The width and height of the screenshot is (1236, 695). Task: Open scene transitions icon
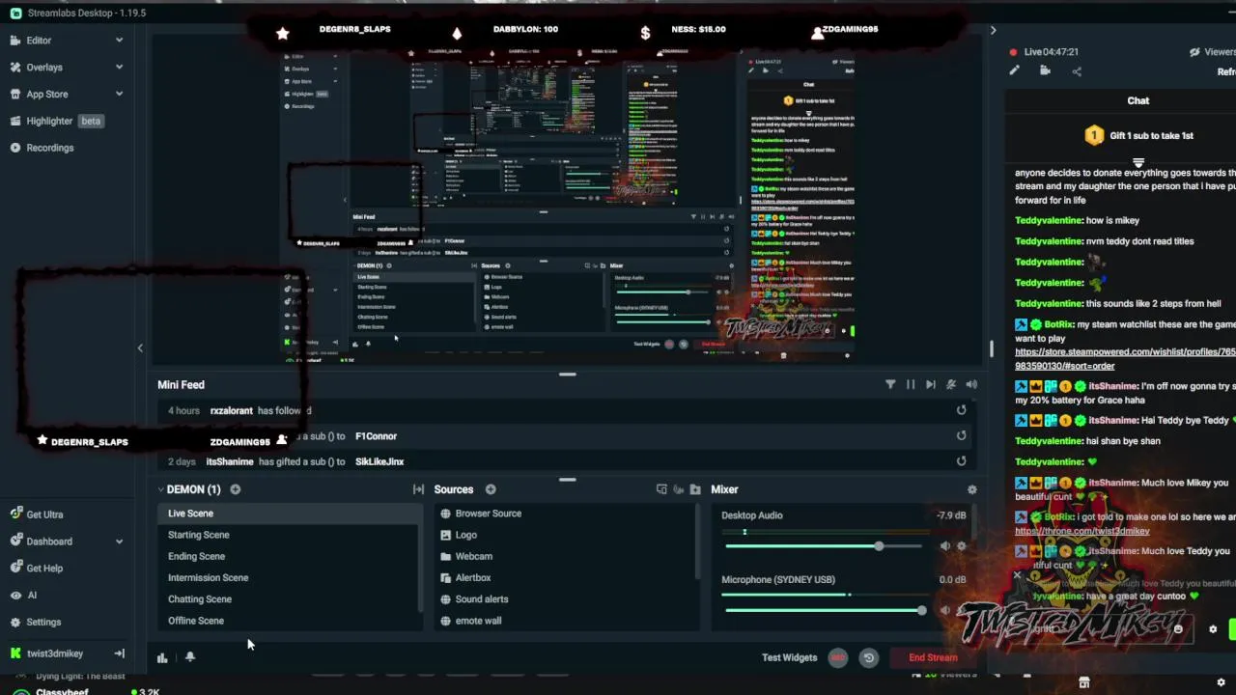(x=418, y=489)
